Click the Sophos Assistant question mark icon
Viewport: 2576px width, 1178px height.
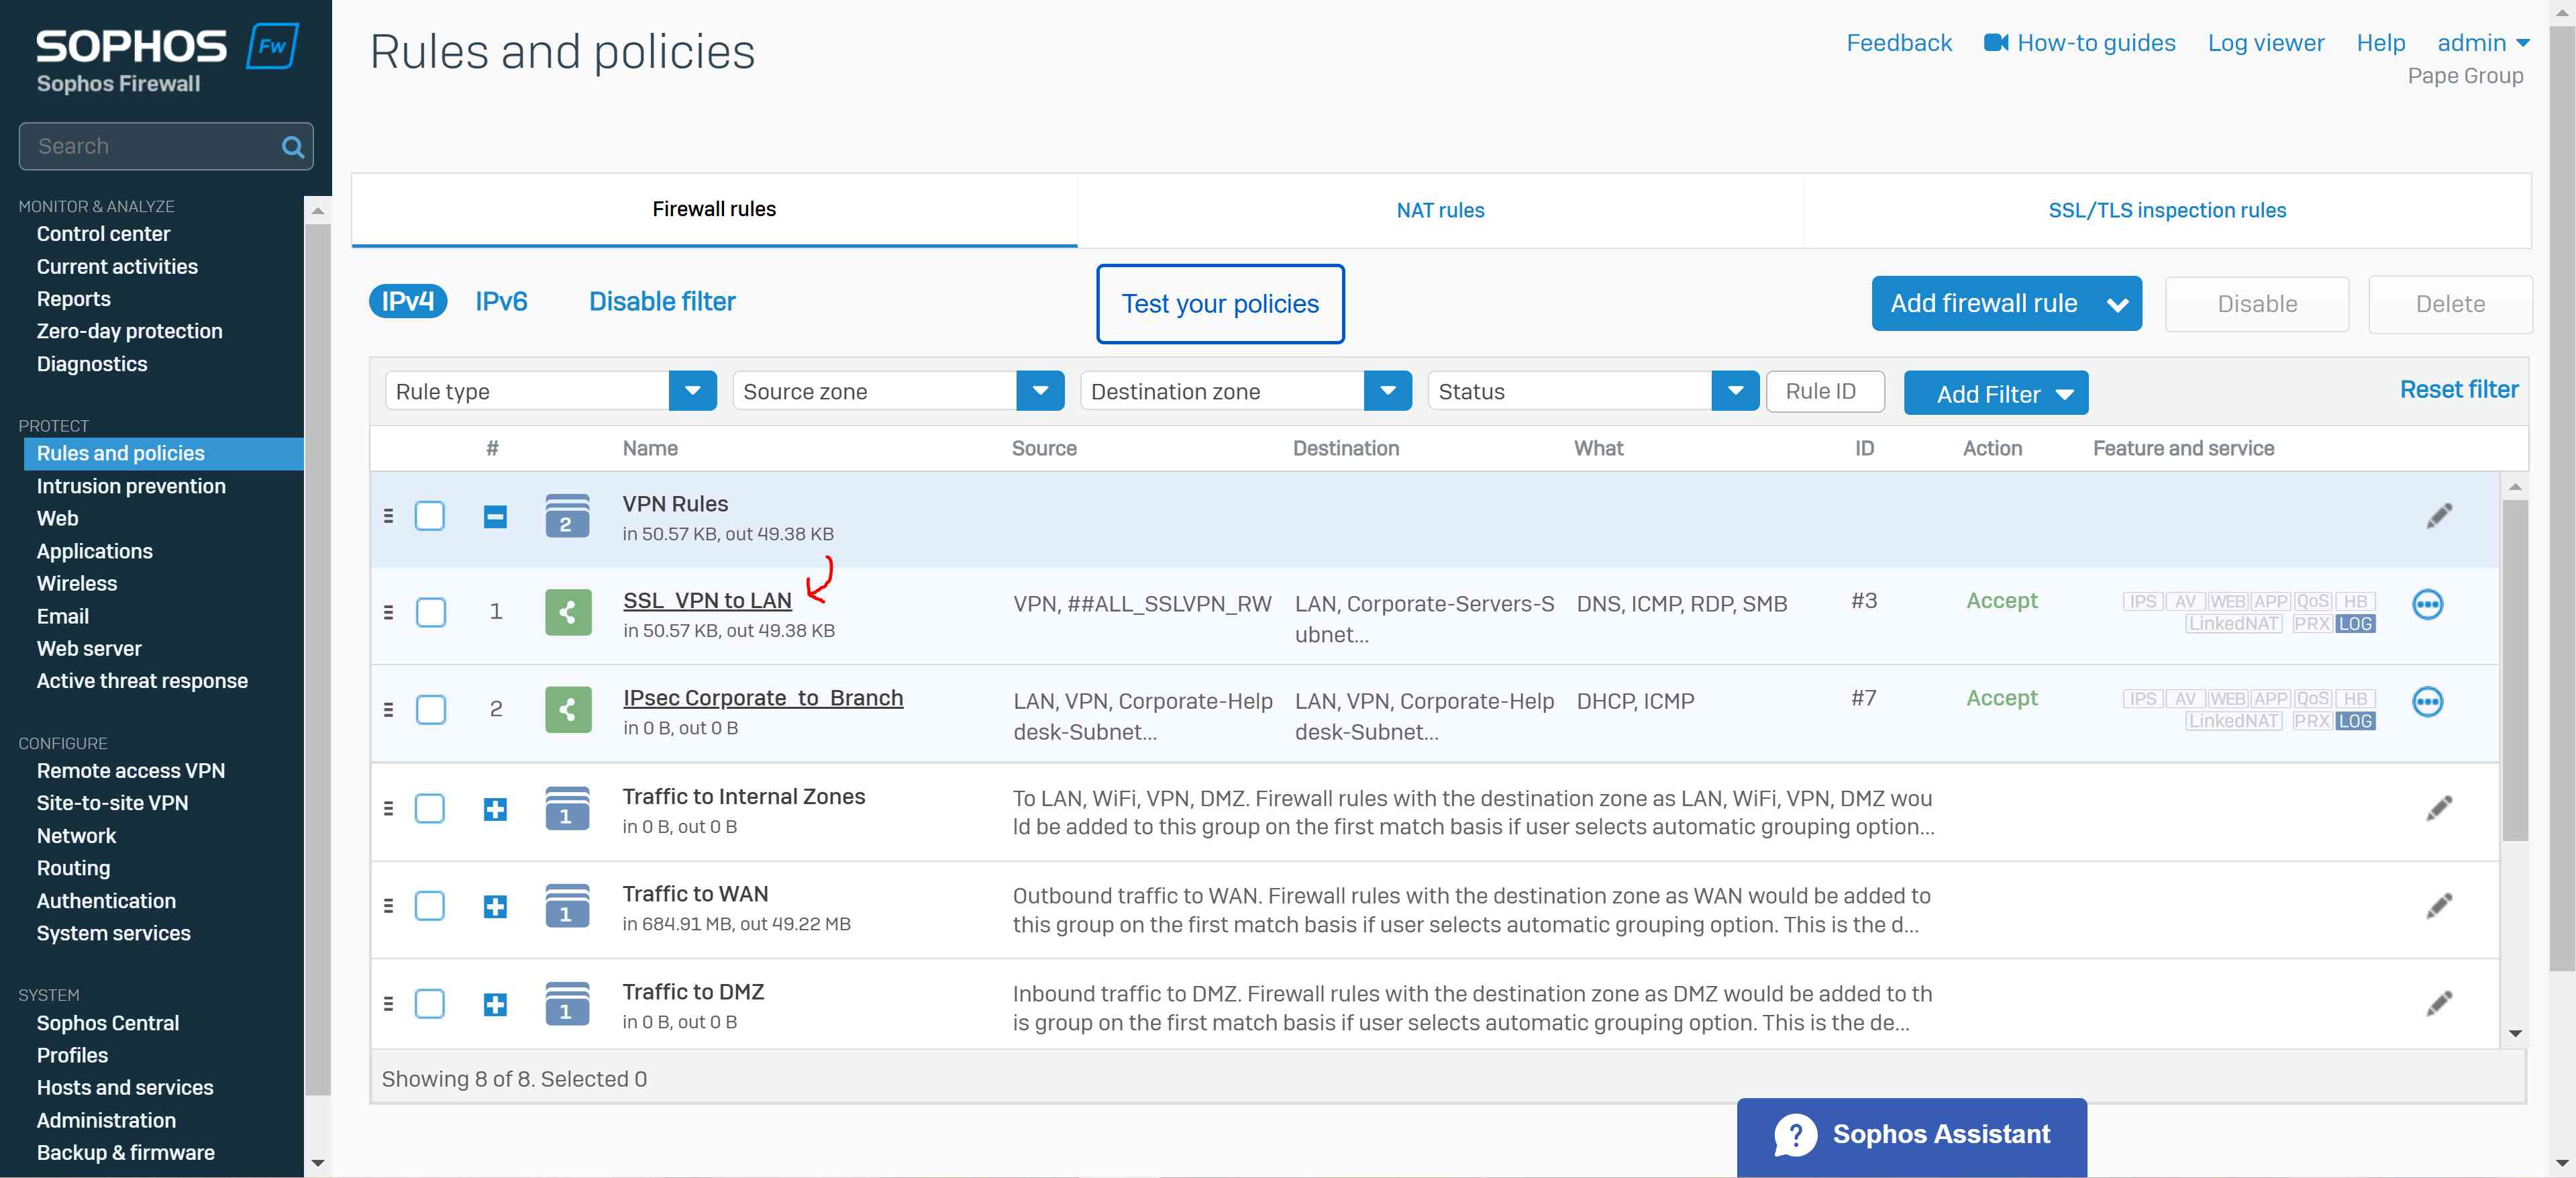coord(1795,1135)
